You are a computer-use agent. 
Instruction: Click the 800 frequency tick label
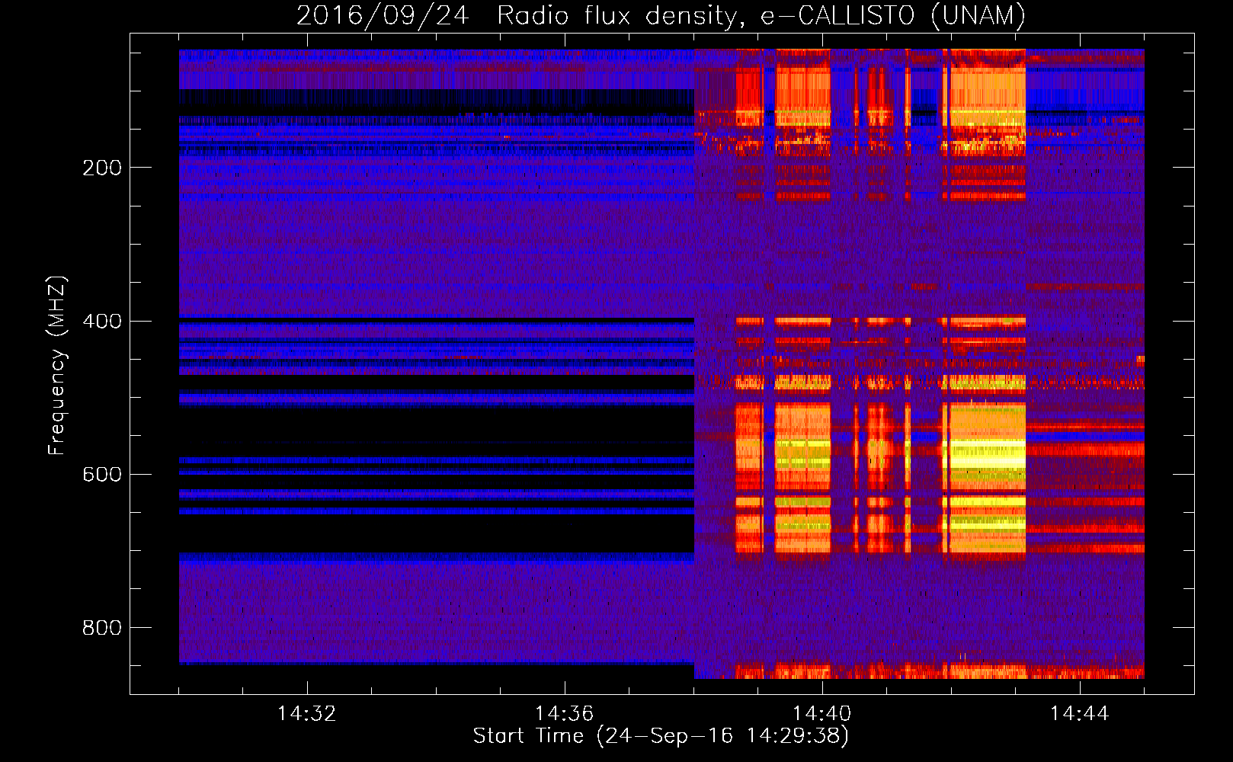pos(102,627)
